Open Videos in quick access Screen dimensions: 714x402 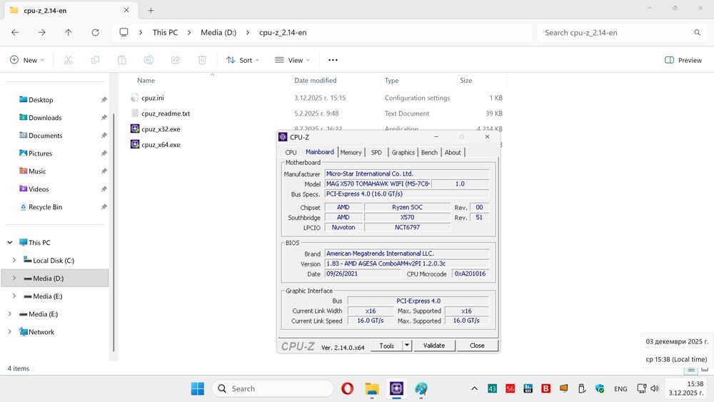point(39,189)
